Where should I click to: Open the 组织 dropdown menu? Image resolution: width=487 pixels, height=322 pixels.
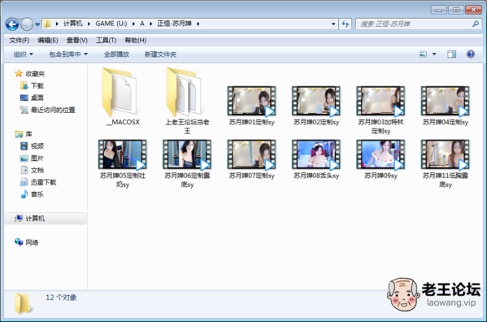tap(24, 54)
